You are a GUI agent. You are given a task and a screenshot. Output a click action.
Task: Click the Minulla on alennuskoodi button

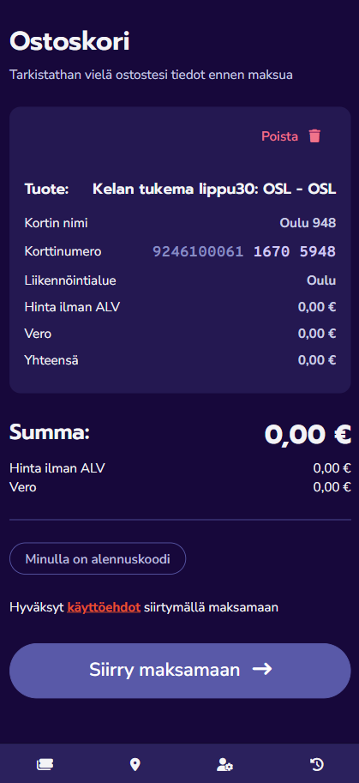[x=98, y=558]
